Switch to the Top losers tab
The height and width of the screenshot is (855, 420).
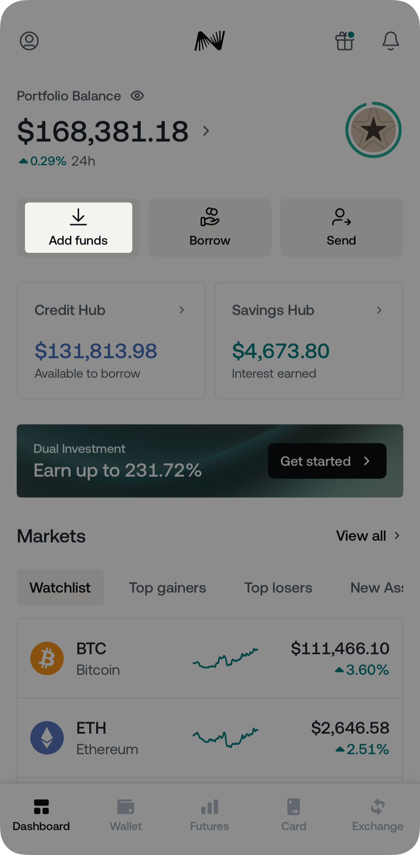pyautogui.click(x=278, y=588)
